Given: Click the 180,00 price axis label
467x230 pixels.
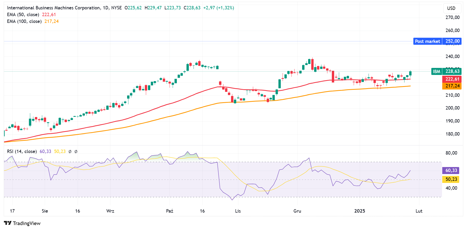Looking at the screenshot, I should click(x=452, y=134).
